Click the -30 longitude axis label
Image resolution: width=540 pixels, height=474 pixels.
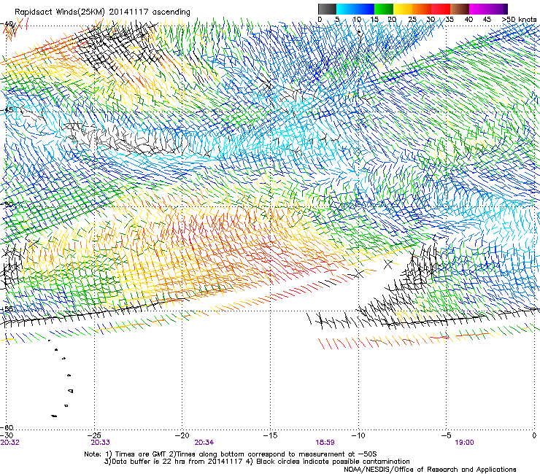coord(7,435)
